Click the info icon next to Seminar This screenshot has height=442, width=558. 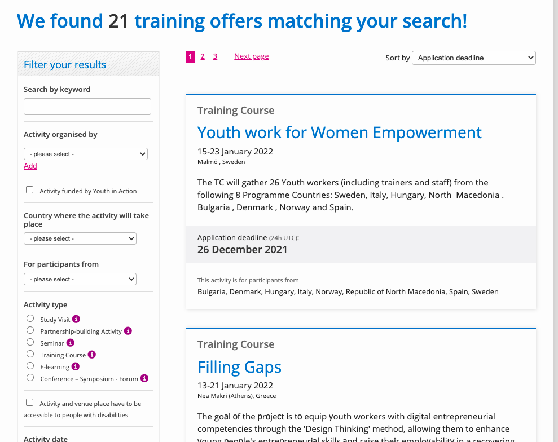click(71, 342)
